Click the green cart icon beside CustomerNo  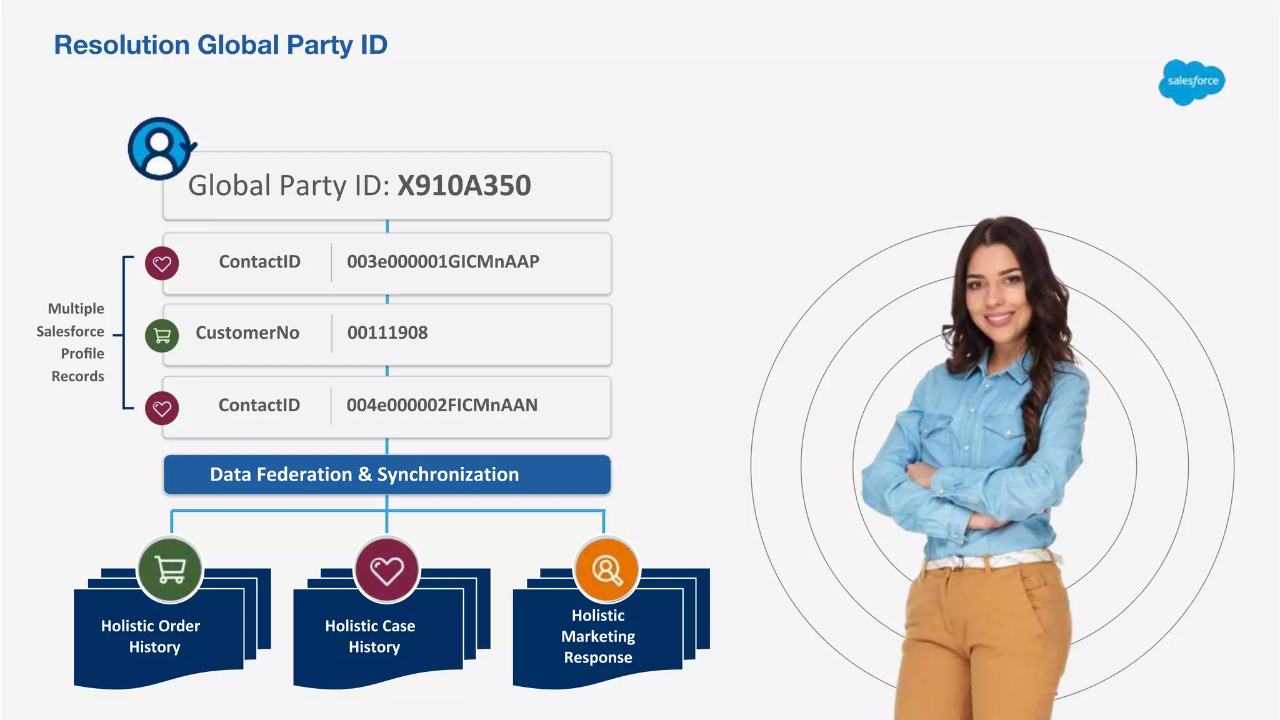[x=162, y=336]
